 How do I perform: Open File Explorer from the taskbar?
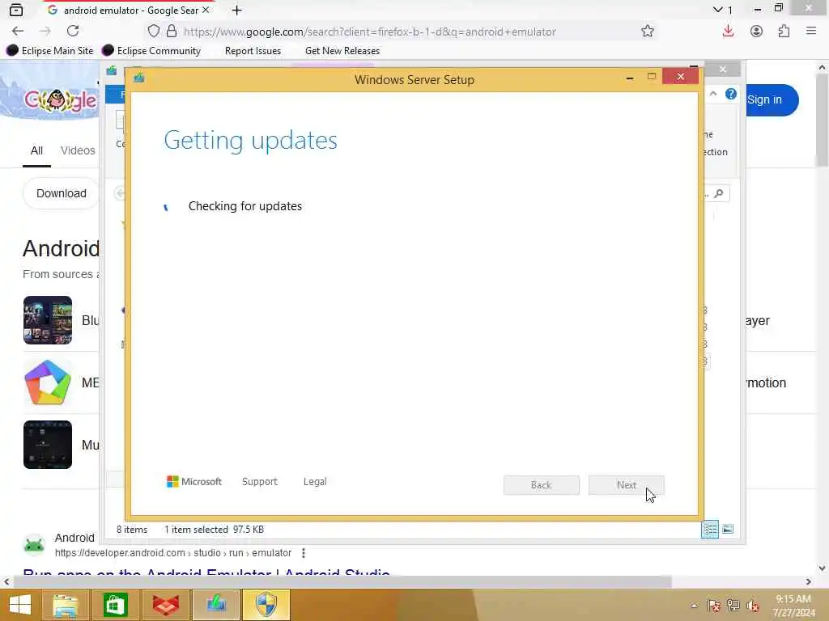tap(66, 605)
